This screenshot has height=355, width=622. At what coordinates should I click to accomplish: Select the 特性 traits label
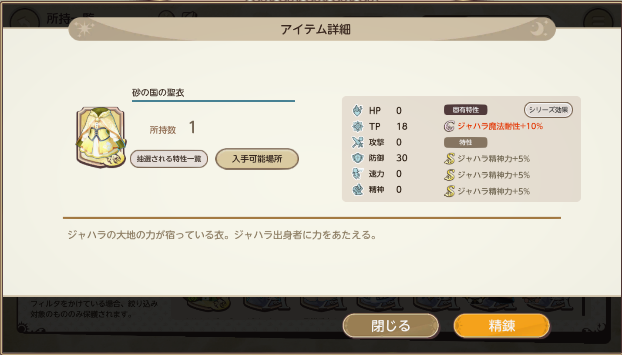pyautogui.click(x=465, y=142)
